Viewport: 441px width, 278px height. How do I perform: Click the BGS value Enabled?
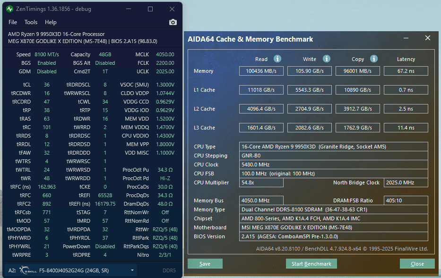[x=47, y=63]
